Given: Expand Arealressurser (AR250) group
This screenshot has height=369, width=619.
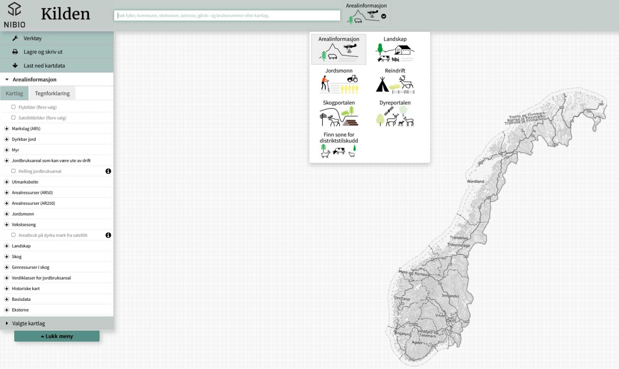Looking at the screenshot, I should point(7,203).
